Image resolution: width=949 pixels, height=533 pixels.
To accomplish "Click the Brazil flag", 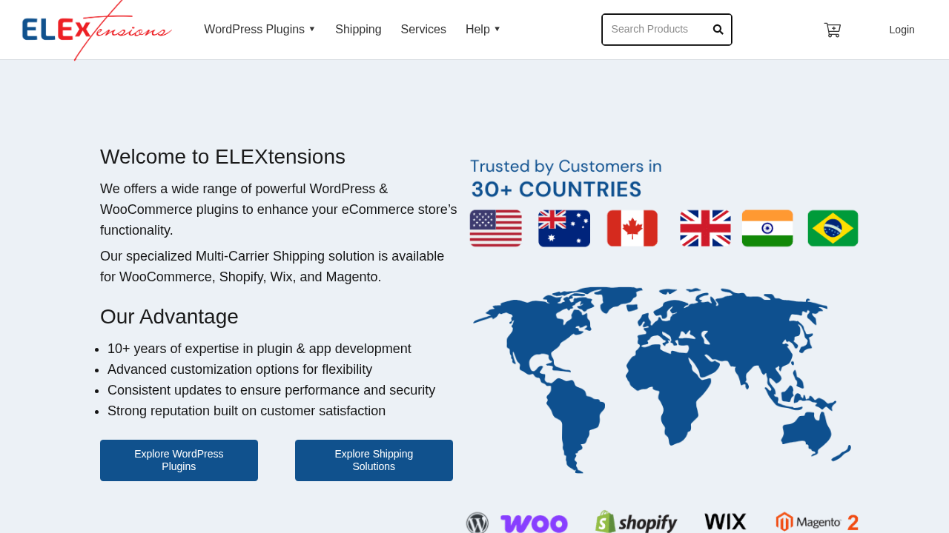I will pos(833,228).
